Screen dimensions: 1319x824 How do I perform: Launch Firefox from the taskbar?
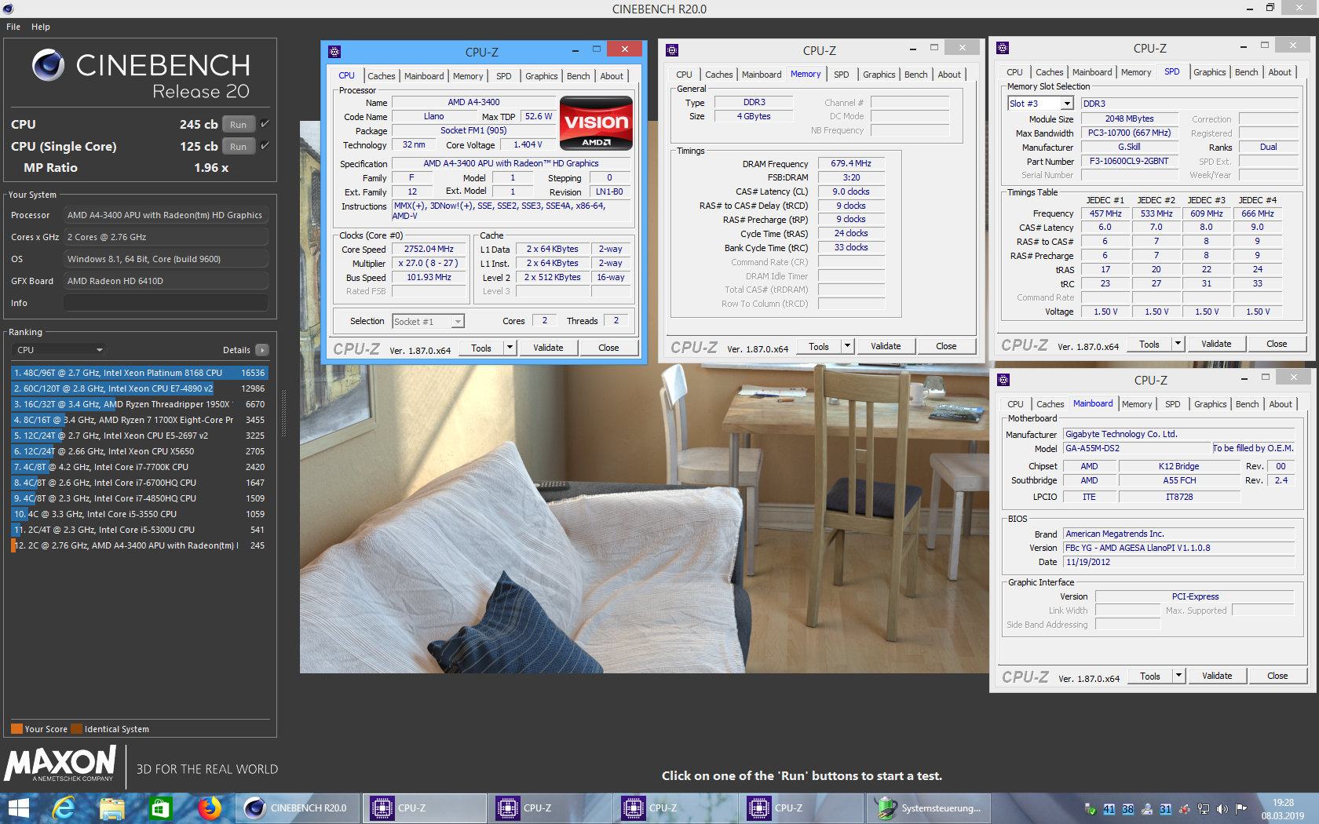(x=210, y=808)
